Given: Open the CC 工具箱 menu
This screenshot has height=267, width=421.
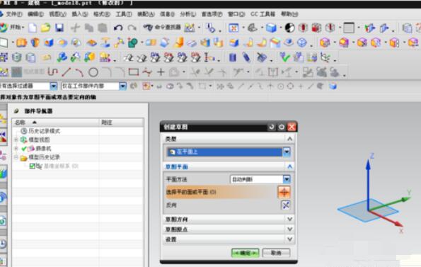Looking at the screenshot, I should tap(263, 14).
